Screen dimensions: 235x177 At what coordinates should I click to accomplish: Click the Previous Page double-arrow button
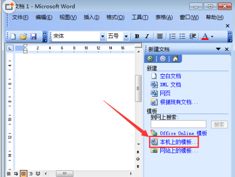pyautogui.click(x=138, y=152)
